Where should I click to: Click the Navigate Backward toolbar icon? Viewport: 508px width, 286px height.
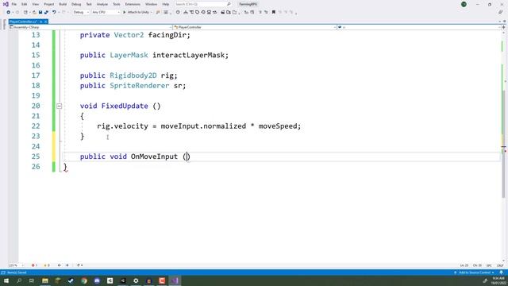coord(9,13)
